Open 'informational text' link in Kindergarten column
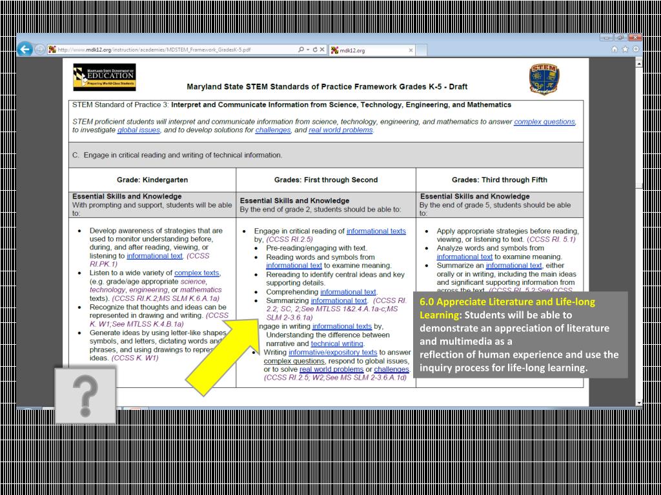 coord(155,256)
